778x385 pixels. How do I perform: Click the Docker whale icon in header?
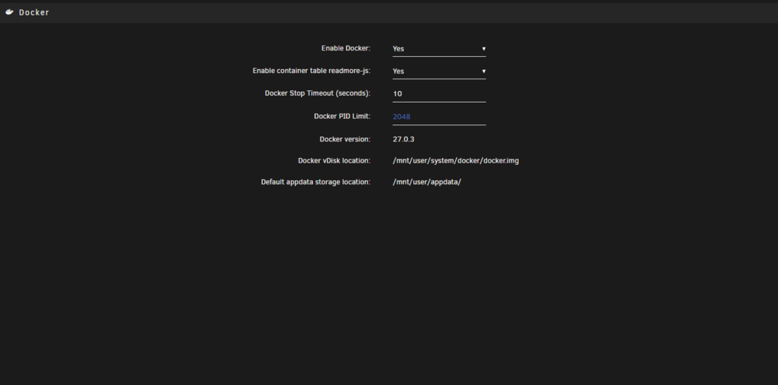coord(9,12)
